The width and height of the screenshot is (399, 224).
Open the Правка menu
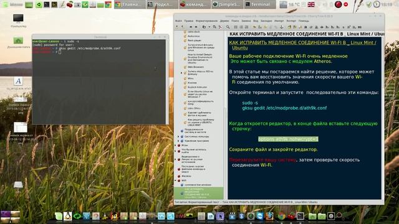[188, 21]
